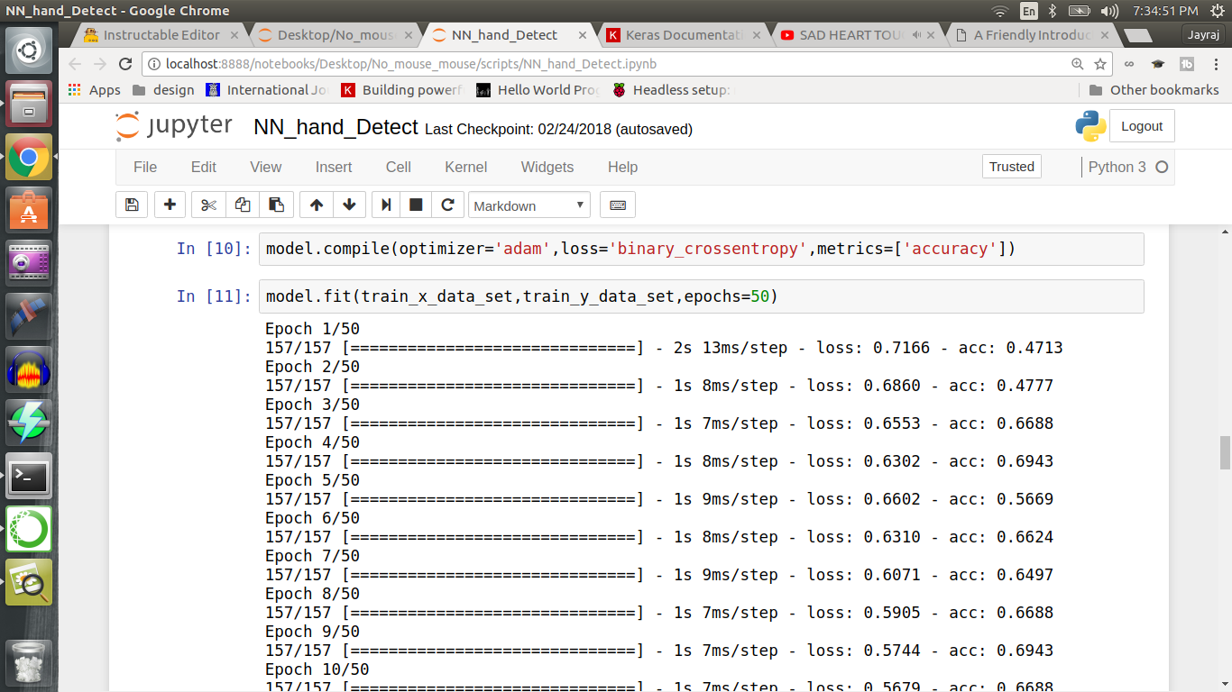The height and width of the screenshot is (692, 1232).
Task: Launch Audacity from the Ubuntu launcher
Action: tap(29, 369)
